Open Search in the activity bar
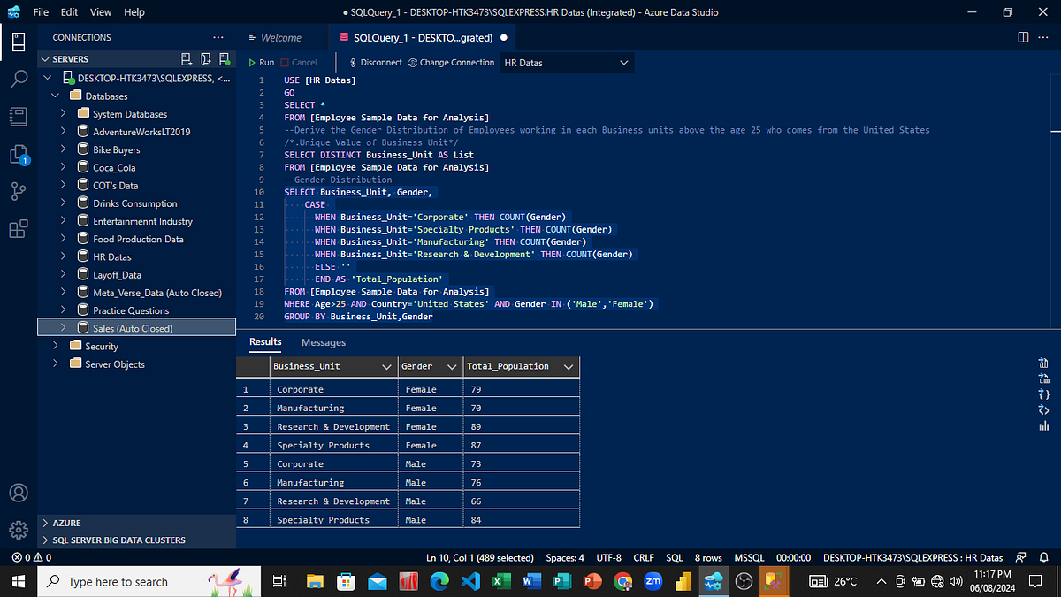 19,79
